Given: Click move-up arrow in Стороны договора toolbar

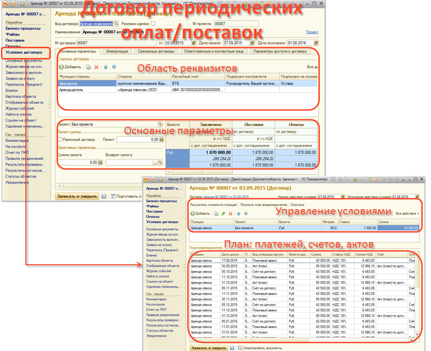Looking at the screenshot, I should [106, 67].
